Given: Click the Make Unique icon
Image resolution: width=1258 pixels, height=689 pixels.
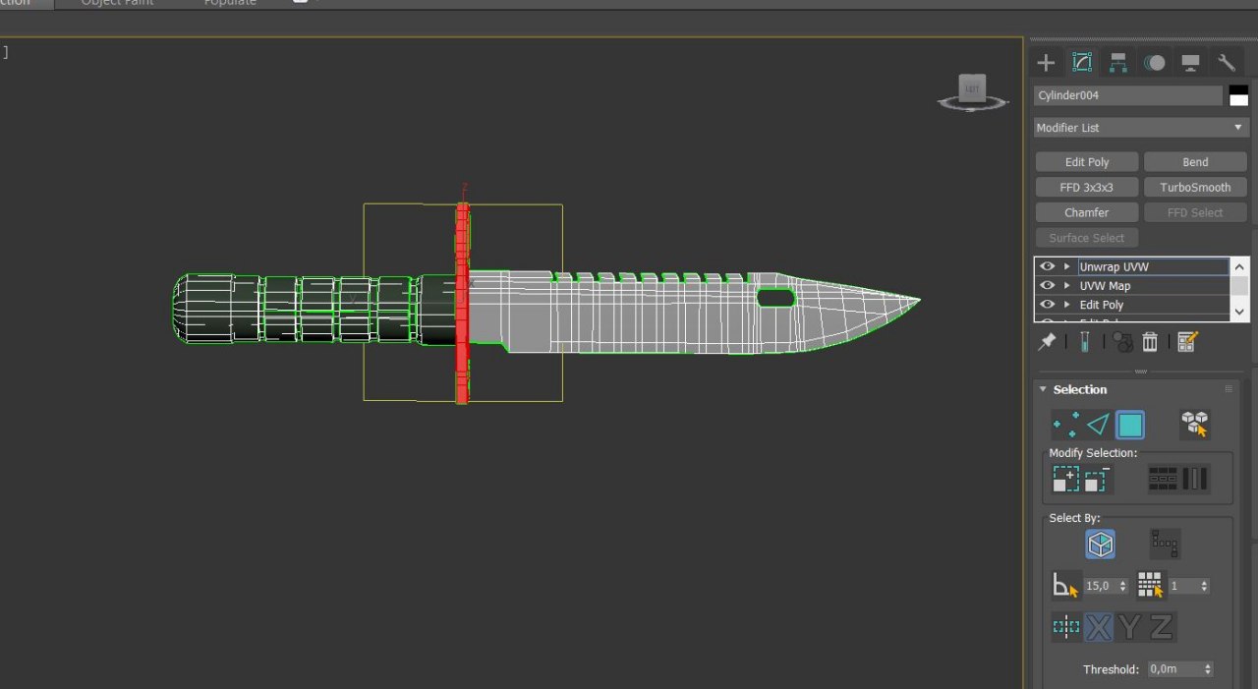Looking at the screenshot, I should coord(1122,341).
